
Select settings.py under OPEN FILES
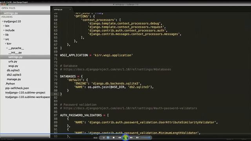pyautogui.click(x=25, y=13)
